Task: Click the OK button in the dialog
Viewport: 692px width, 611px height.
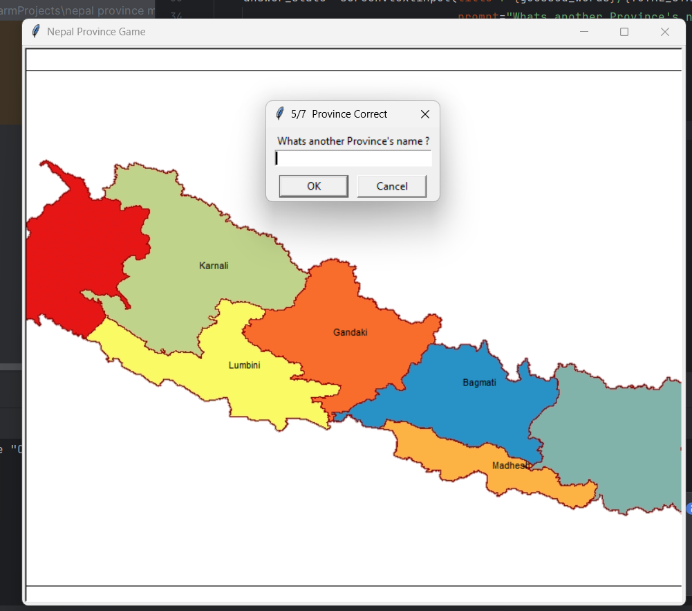Action: (313, 186)
